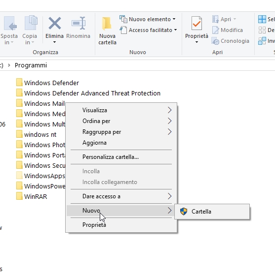The height and width of the screenshot is (279, 275).
Task: Click the deselect-all grid icon
Action: (x=262, y=30)
